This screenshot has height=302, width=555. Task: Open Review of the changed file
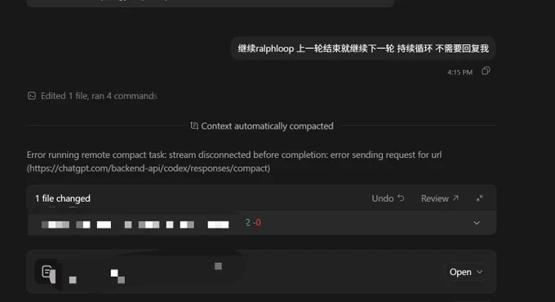coord(440,199)
